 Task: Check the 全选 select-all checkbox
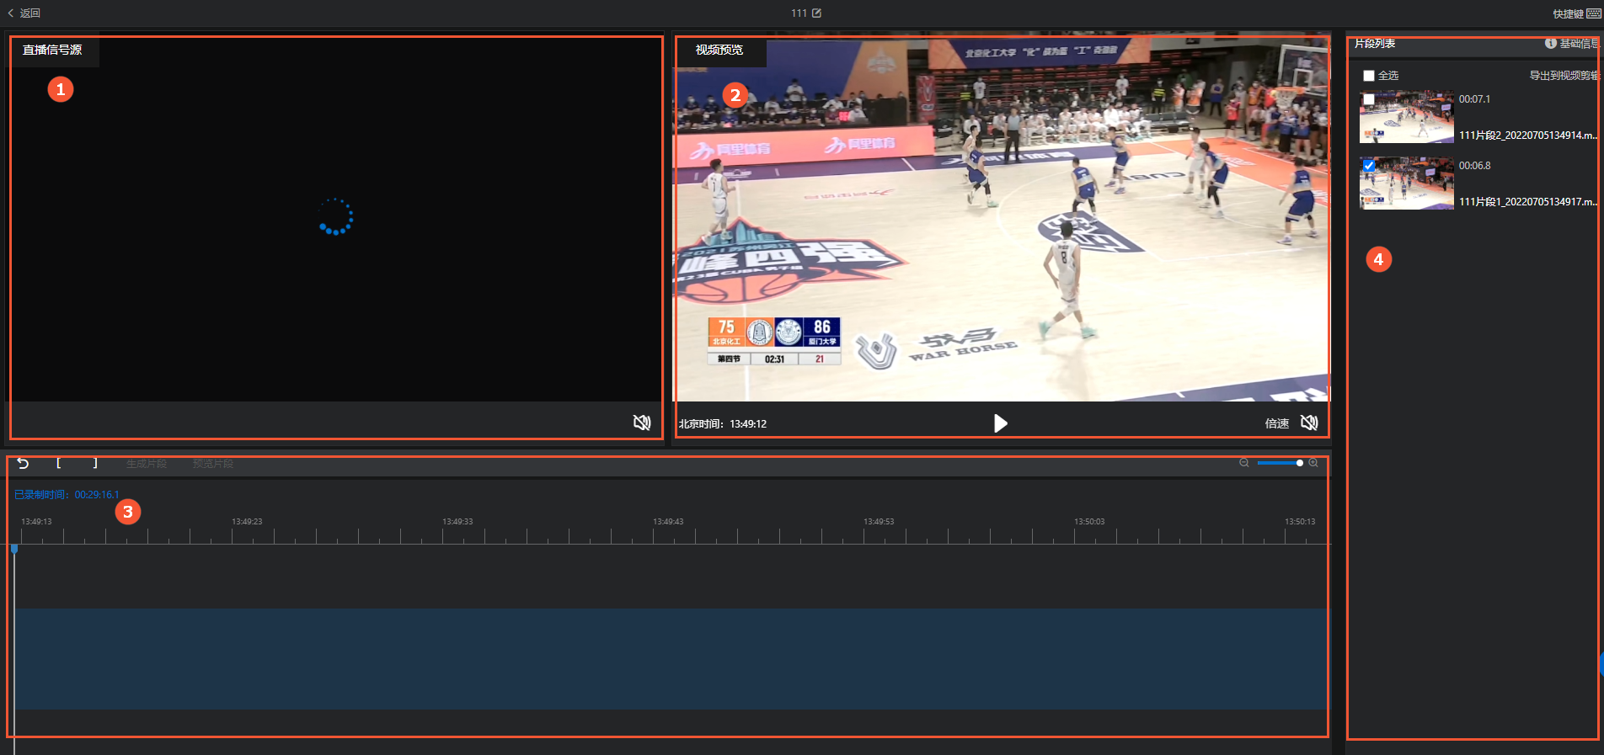click(1369, 76)
